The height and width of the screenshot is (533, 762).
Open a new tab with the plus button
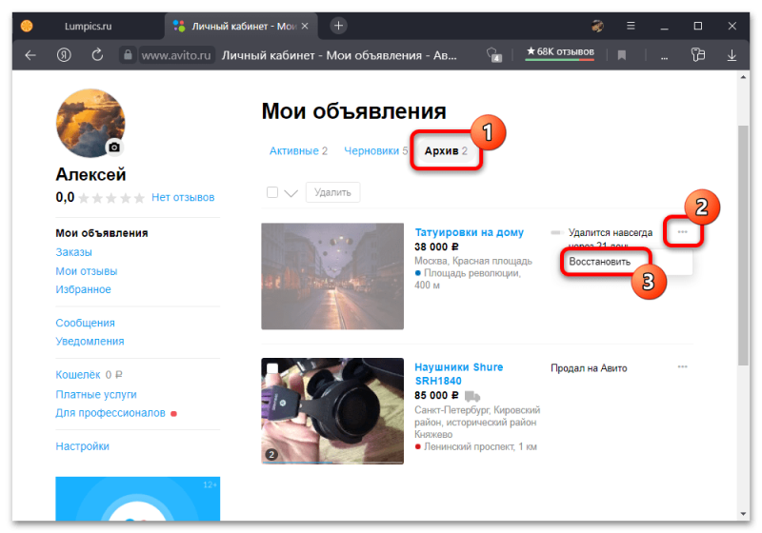tap(338, 26)
